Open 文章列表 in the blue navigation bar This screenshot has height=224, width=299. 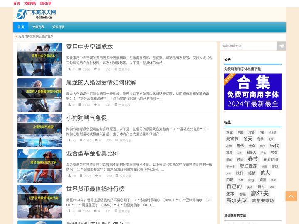38,27
